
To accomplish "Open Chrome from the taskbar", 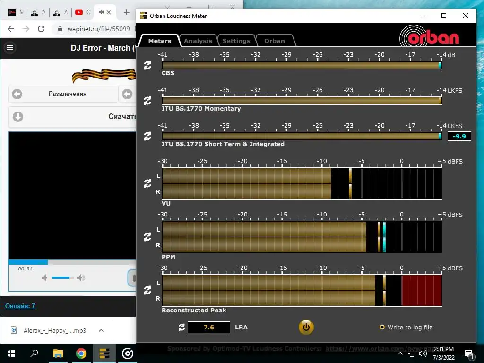I will (81, 354).
